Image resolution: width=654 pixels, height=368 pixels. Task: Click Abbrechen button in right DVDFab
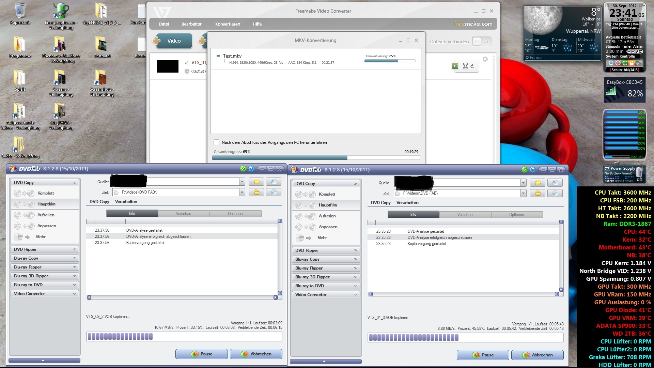tap(537, 355)
